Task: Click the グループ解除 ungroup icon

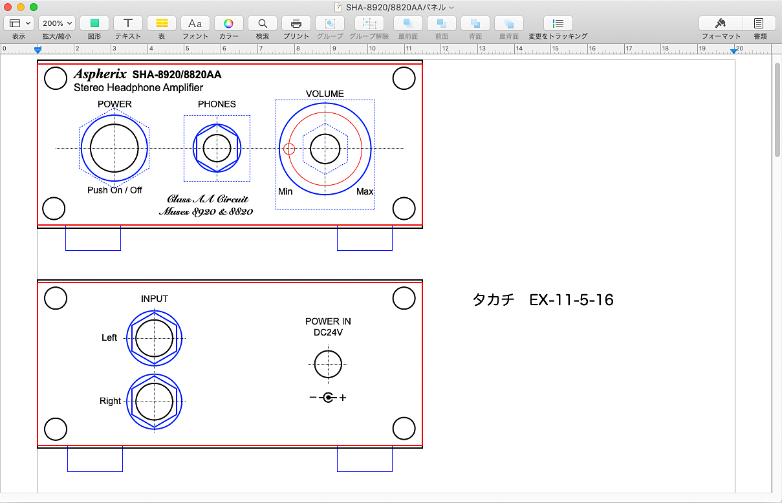Action: (369, 23)
